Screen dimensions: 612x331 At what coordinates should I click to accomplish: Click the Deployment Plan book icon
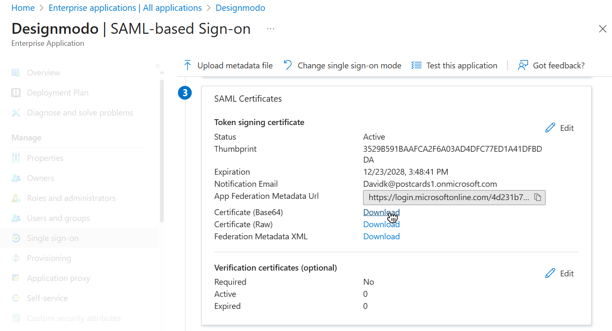[x=16, y=93]
